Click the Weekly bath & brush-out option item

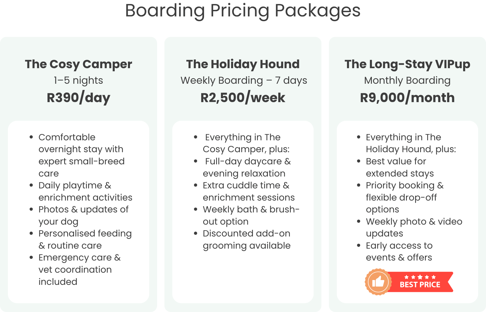[x=251, y=216]
